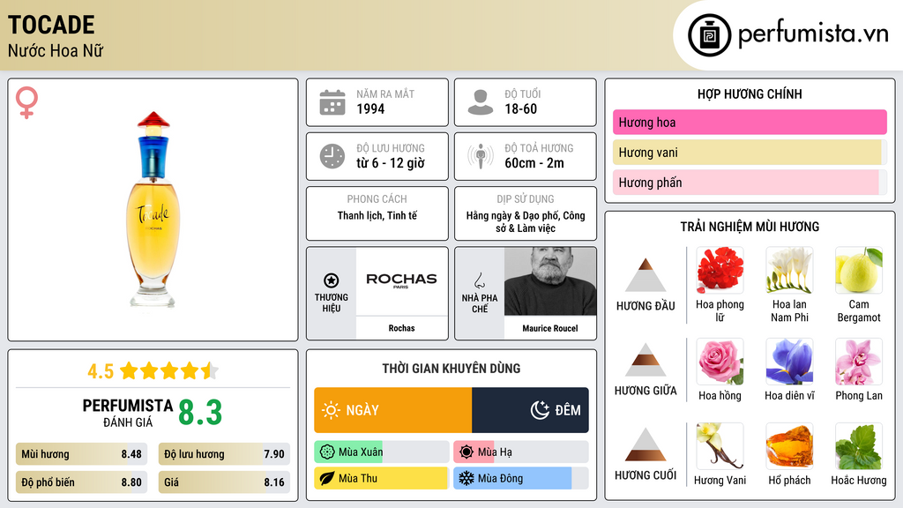This screenshot has width=903, height=508.
Task: Click the Hương phấn accord bar
Action: coord(750,183)
